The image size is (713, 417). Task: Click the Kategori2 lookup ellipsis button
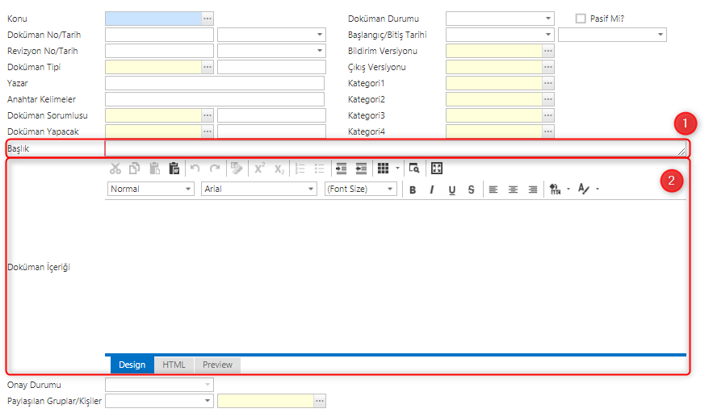pos(548,99)
